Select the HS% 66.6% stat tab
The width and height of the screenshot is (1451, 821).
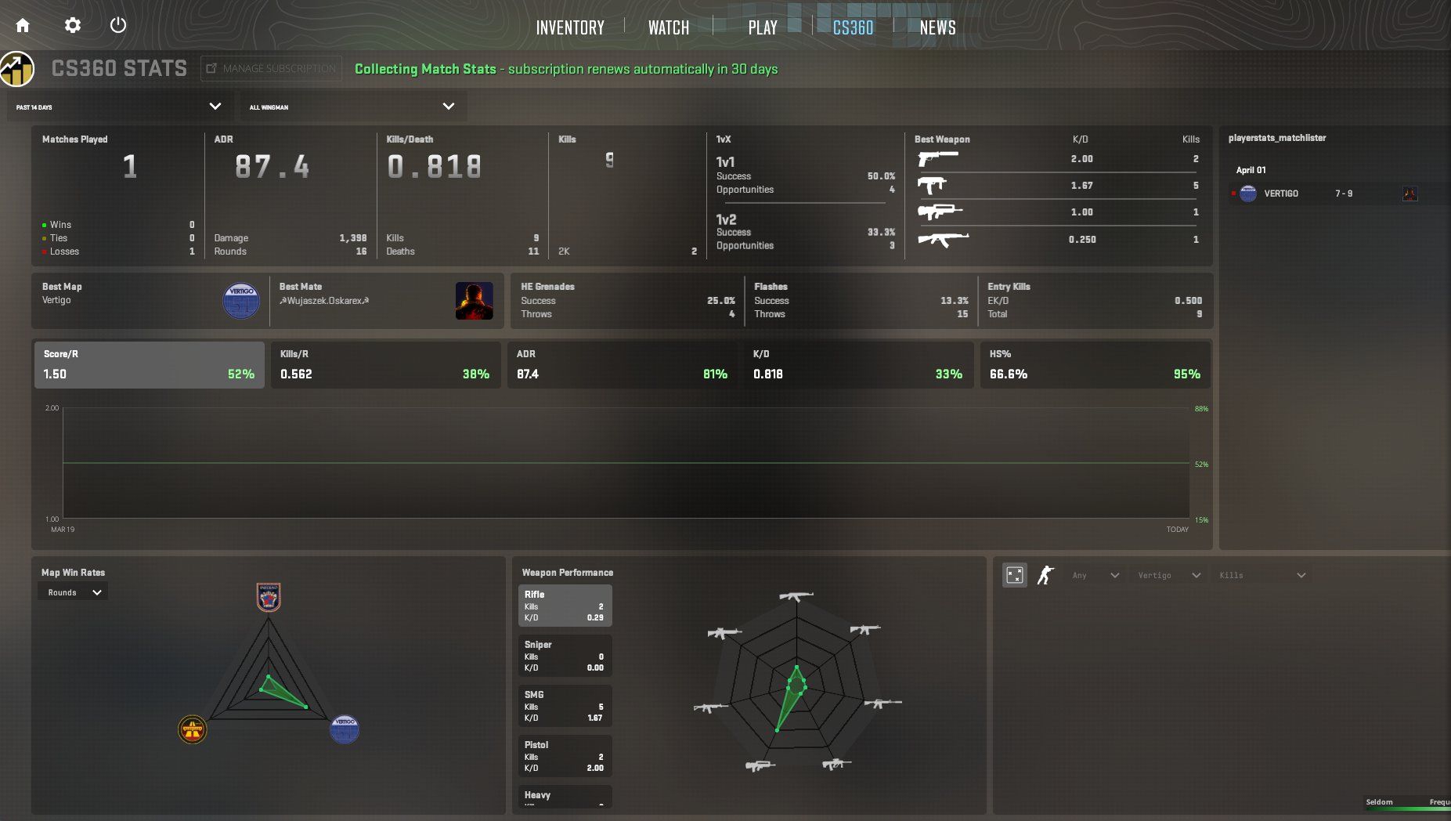[x=1095, y=365]
